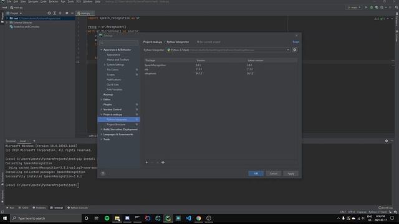Click the green Run button
This screenshot has height=224, width=399.
pyautogui.click(x=366, y=7)
